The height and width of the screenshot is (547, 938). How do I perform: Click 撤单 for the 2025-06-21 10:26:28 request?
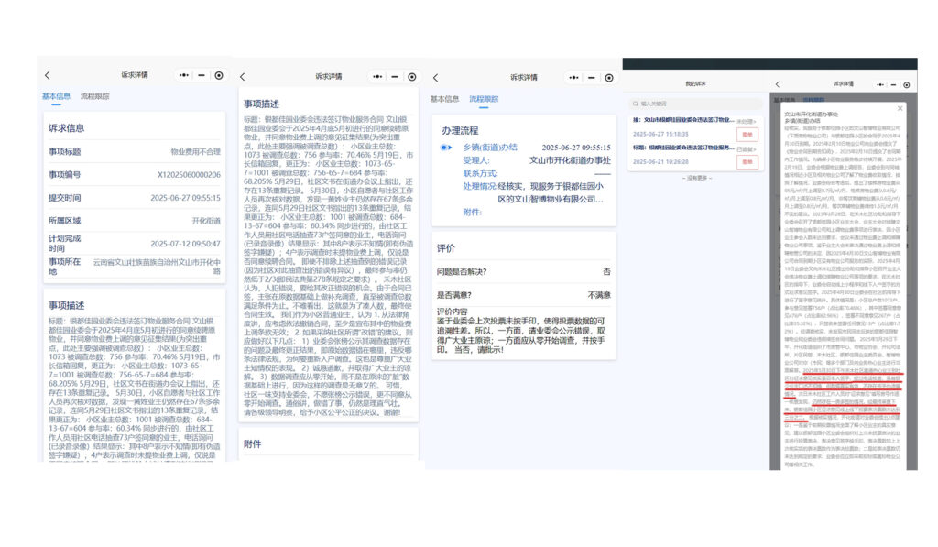747,161
